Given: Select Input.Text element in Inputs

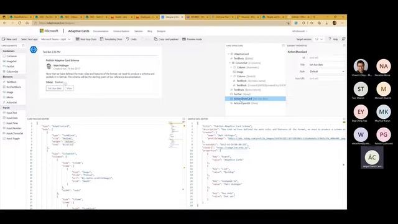Looking at the screenshot, I should tap(12, 113).
